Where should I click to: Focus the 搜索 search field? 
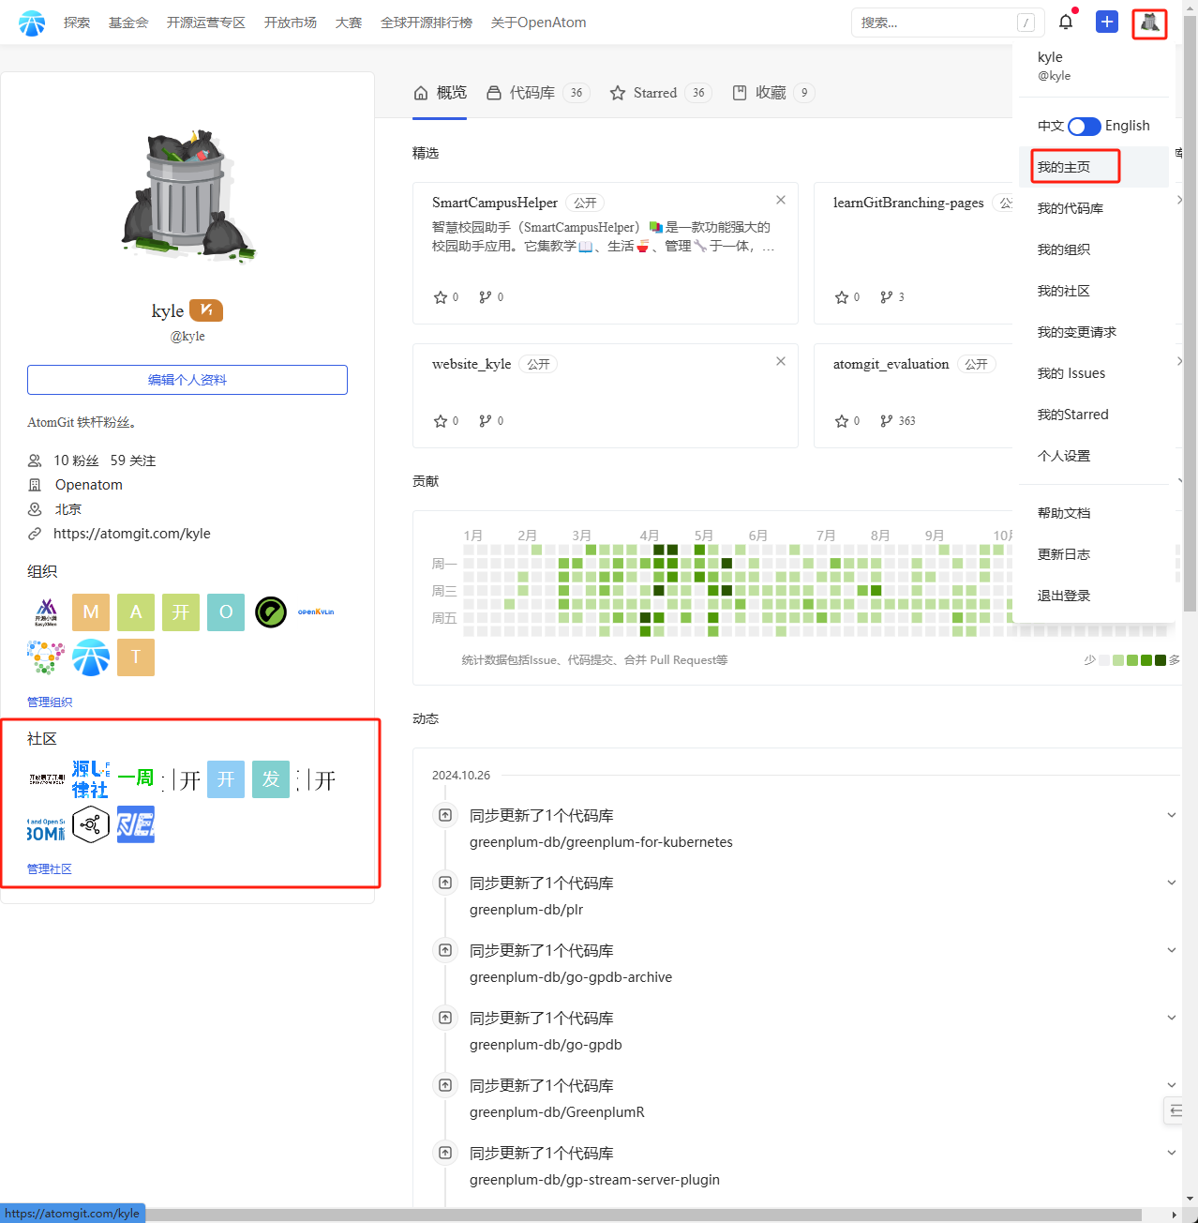click(947, 23)
